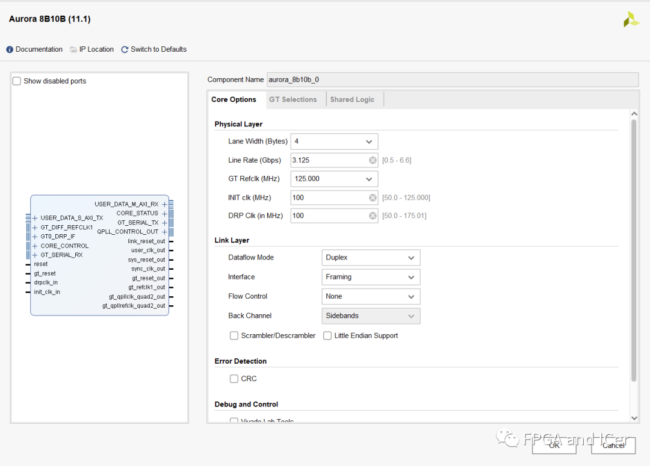Open Lane Width (Bytes) dropdown
Viewport: 650px width, 466px height.
[334, 141]
